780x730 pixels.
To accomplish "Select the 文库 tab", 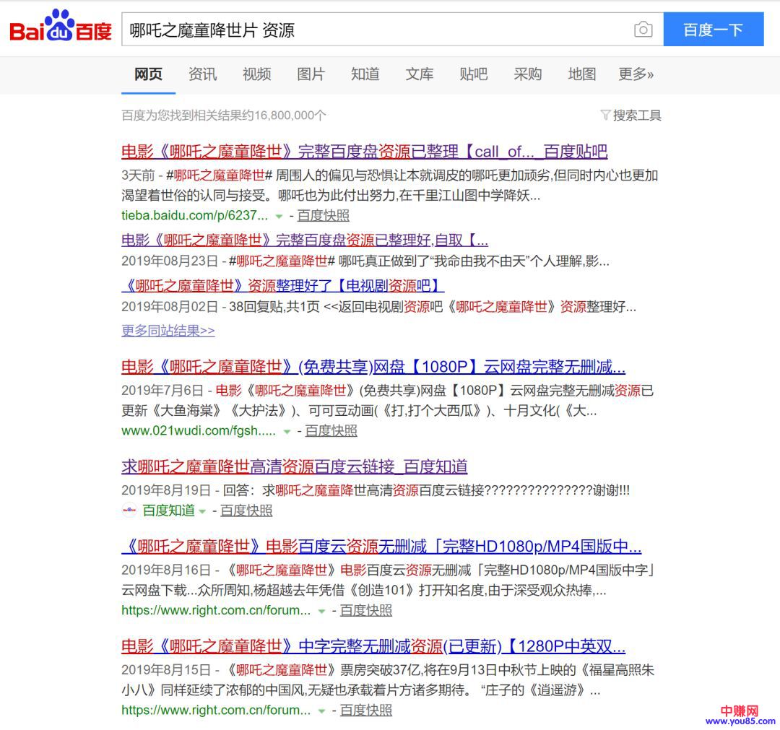I will point(419,74).
